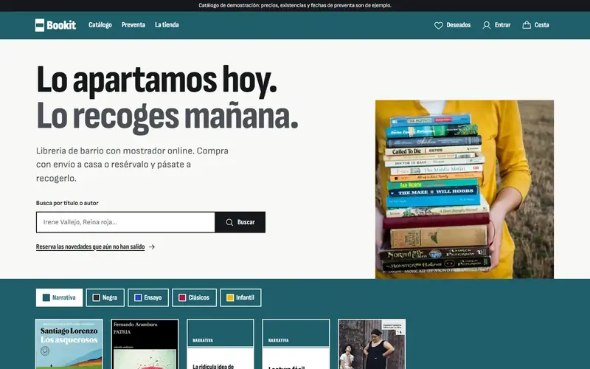Select the Narrativa tab
590x369 pixels.
point(60,297)
